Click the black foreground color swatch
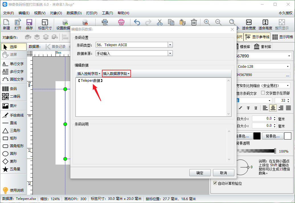This screenshot has width=295, height=203. [257, 136]
